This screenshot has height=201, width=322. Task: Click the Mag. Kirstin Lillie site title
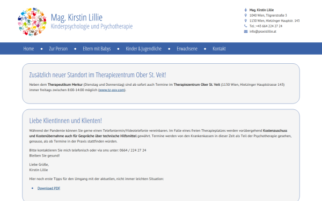pos(77,18)
